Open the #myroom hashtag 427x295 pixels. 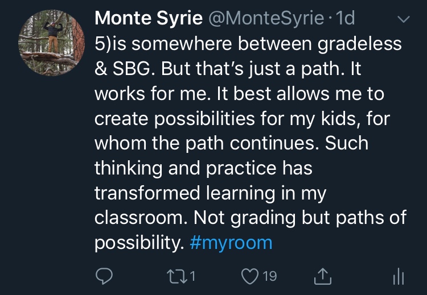(229, 243)
